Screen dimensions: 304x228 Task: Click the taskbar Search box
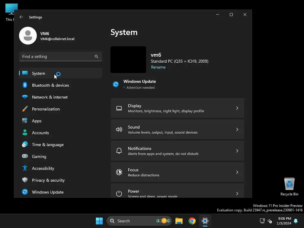click(x=139, y=221)
